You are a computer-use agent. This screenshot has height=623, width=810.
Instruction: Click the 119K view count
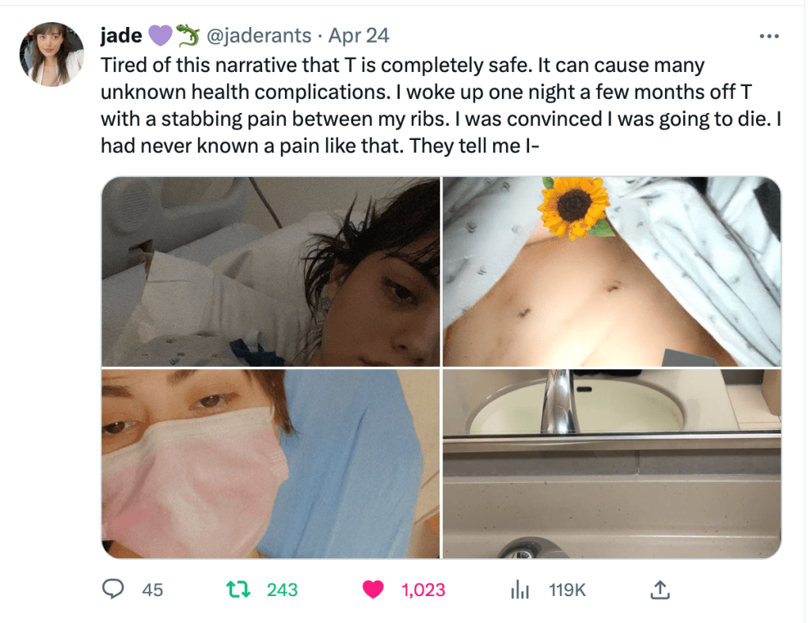coord(567,589)
